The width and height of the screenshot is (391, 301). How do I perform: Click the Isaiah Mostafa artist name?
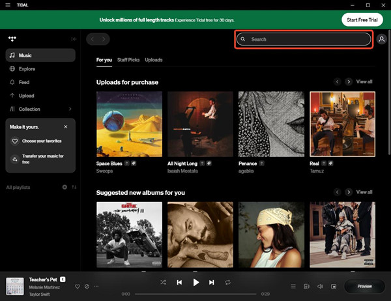pos(182,171)
